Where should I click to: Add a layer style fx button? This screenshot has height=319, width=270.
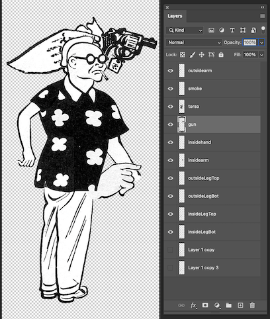click(193, 305)
